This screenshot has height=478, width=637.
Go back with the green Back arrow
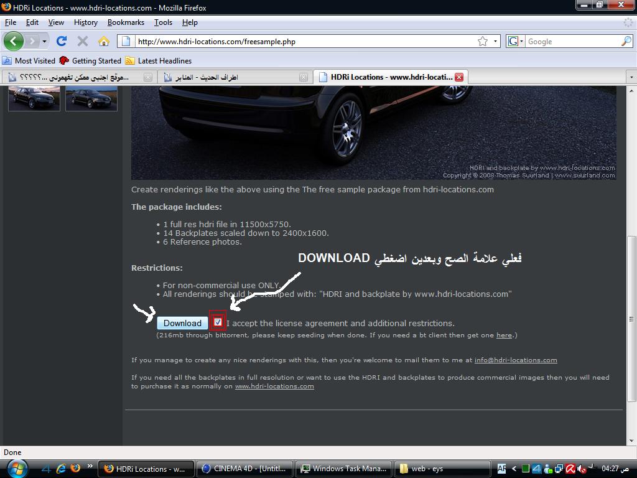14,41
